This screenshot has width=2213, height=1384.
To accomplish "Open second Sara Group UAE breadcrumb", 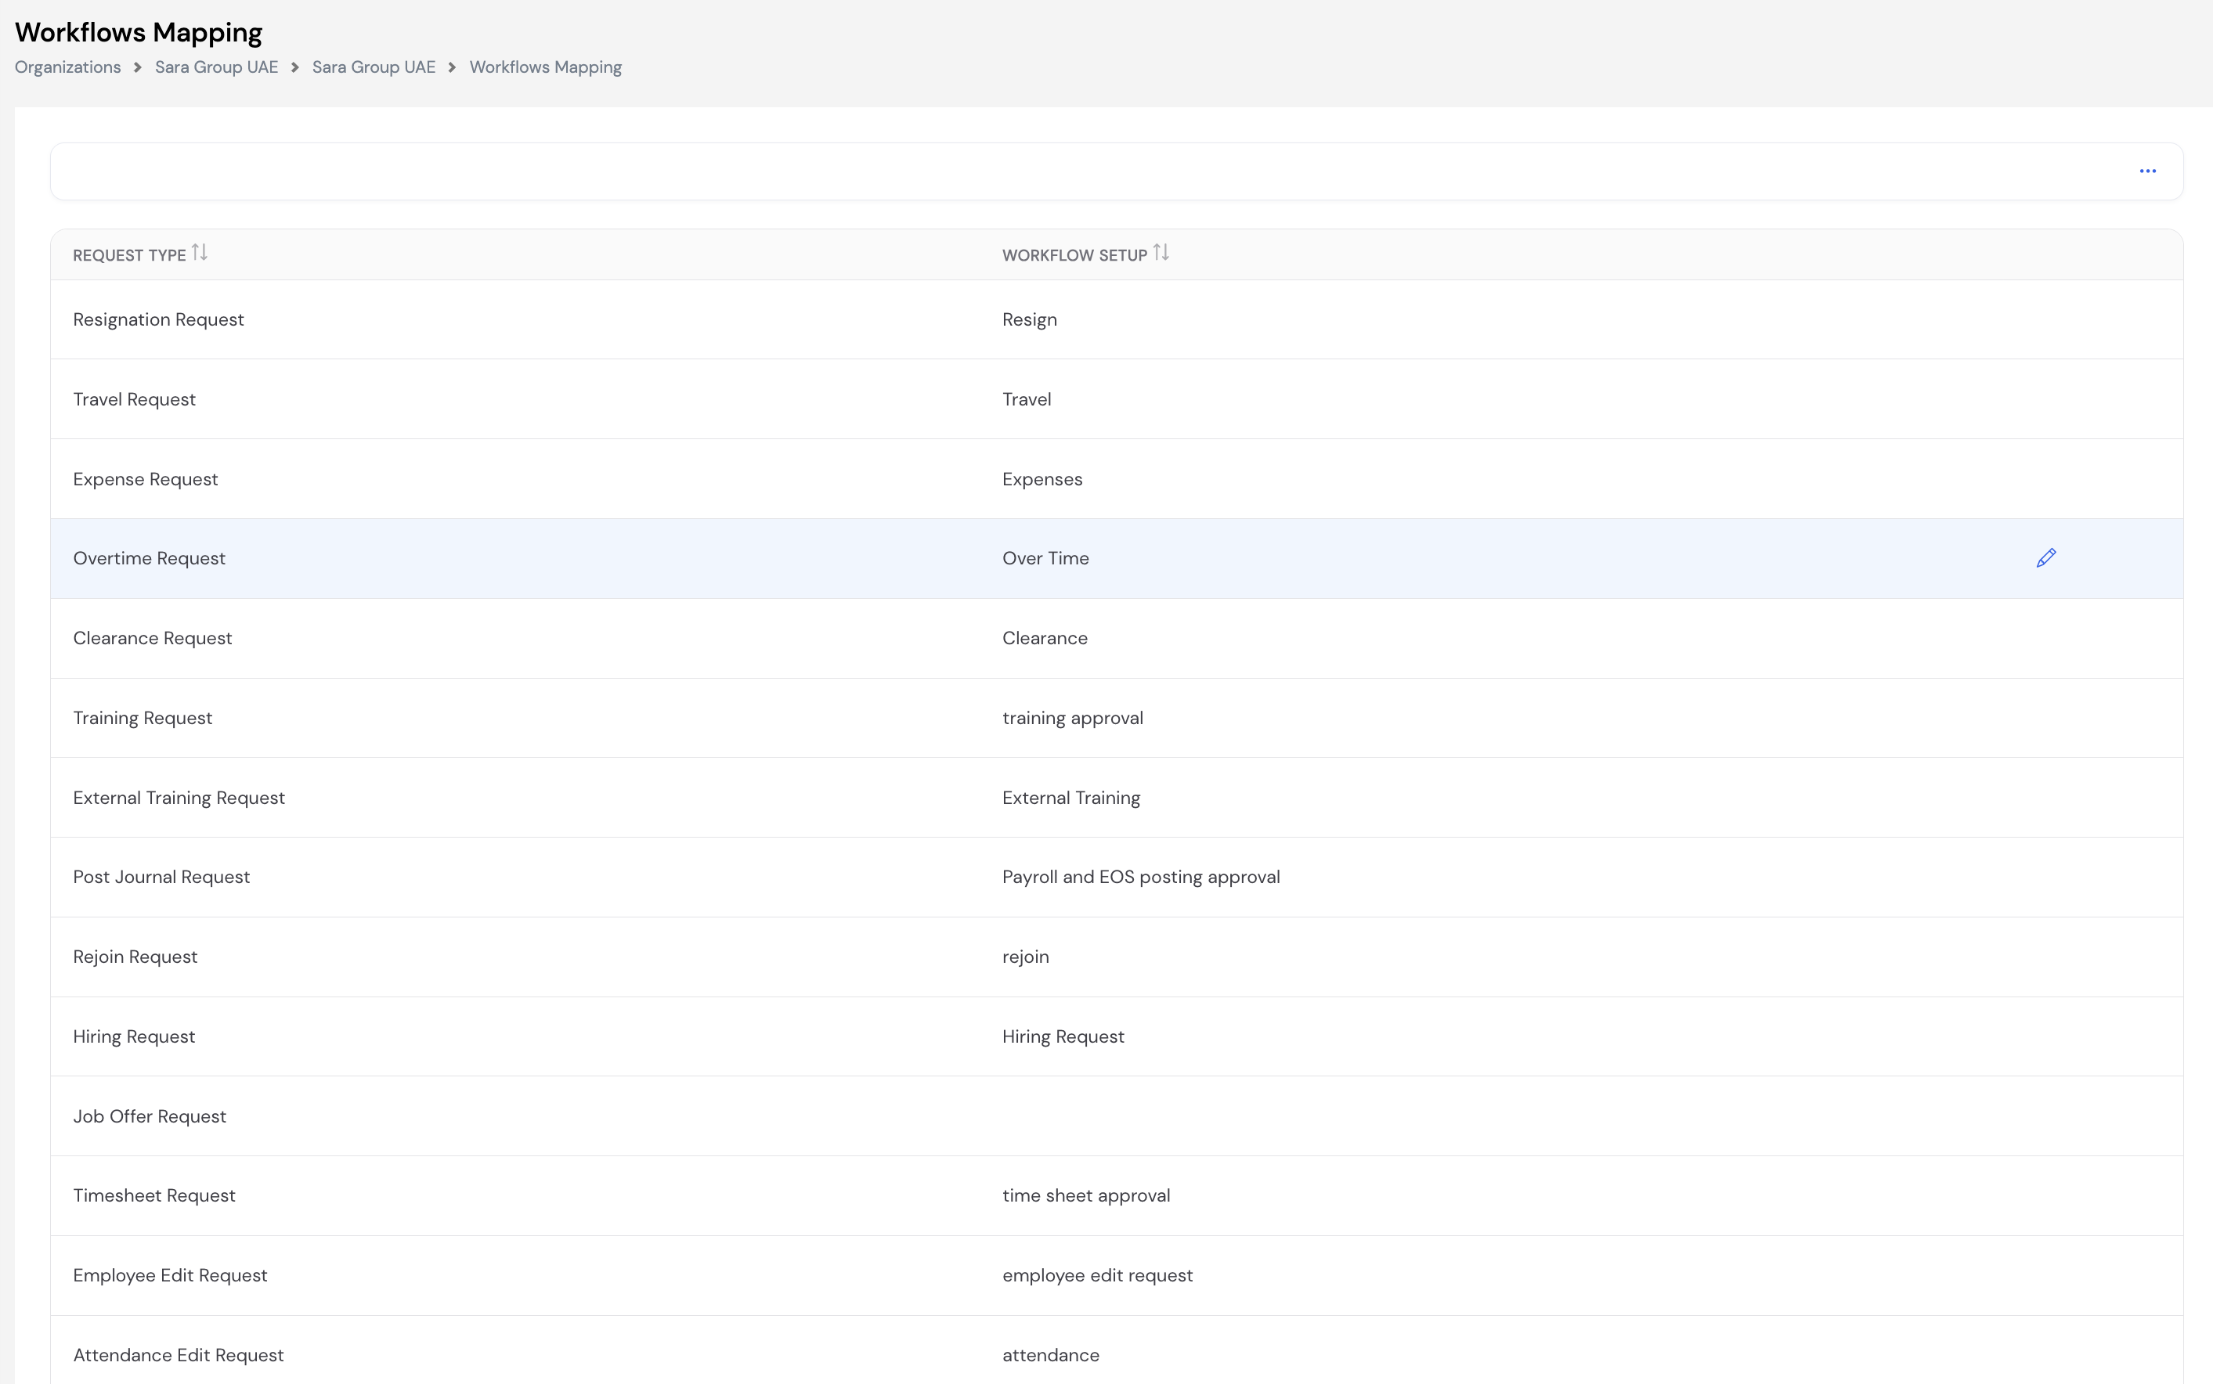I will coord(374,68).
